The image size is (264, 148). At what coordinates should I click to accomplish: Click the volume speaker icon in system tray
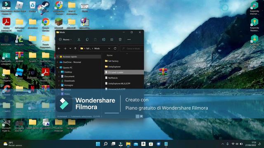coord(237,144)
